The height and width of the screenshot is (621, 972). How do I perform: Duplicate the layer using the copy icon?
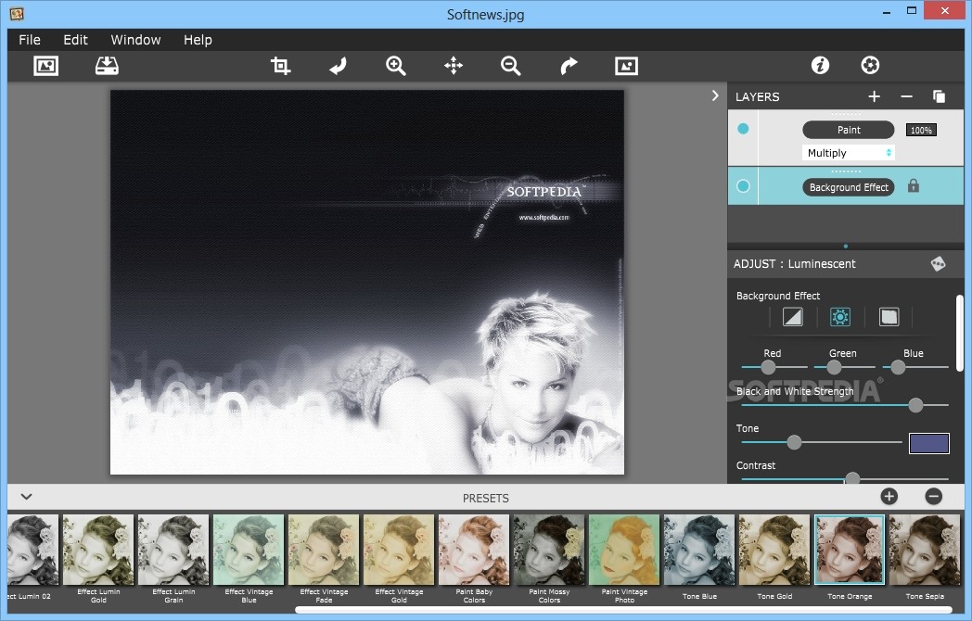pyautogui.click(x=940, y=96)
